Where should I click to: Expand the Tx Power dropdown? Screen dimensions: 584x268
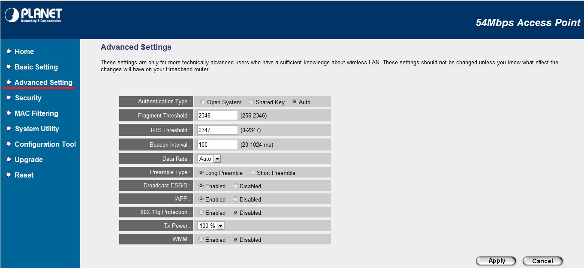[x=211, y=226]
